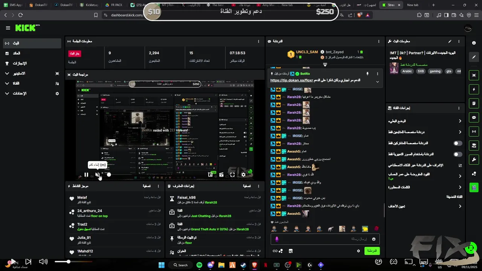Expand followers-only chat option
The width and height of the screenshot is (482, 271).
[x=460, y=132]
